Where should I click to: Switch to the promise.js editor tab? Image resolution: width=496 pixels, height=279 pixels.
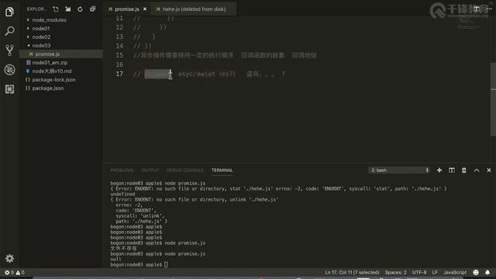[127, 9]
